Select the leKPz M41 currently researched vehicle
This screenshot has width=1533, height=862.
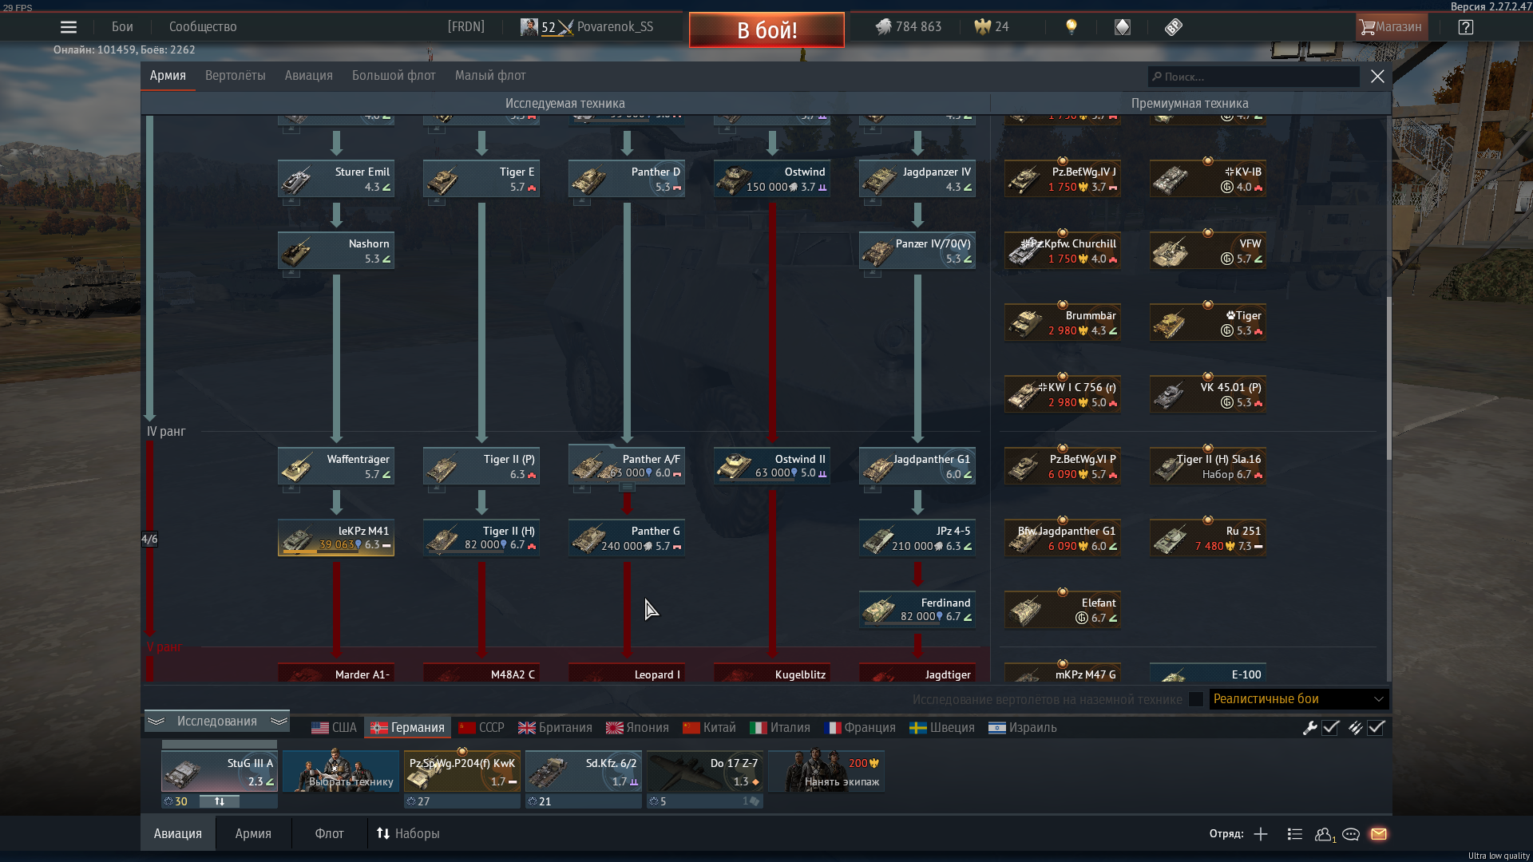[x=336, y=539]
